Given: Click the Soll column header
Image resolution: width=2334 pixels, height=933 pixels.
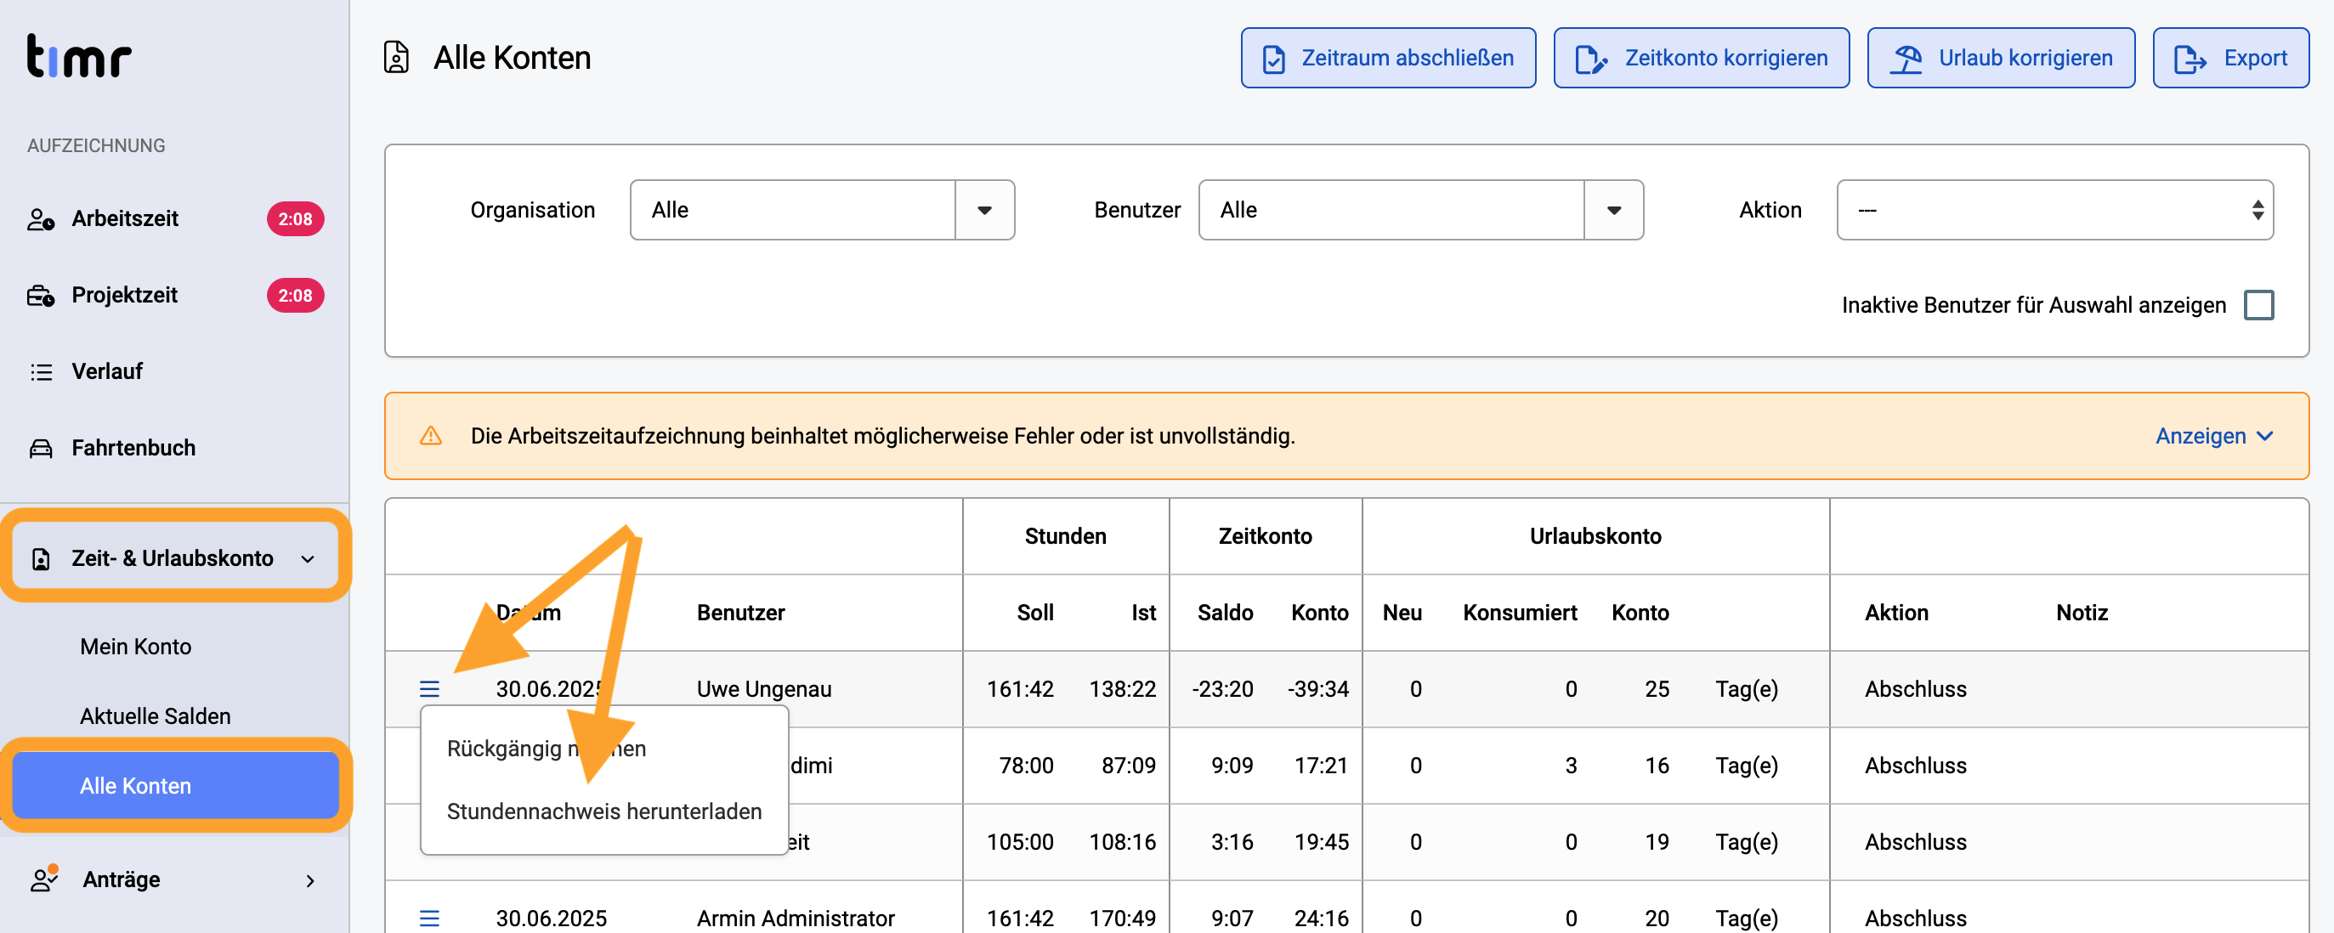Looking at the screenshot, I should point(1034,614).
